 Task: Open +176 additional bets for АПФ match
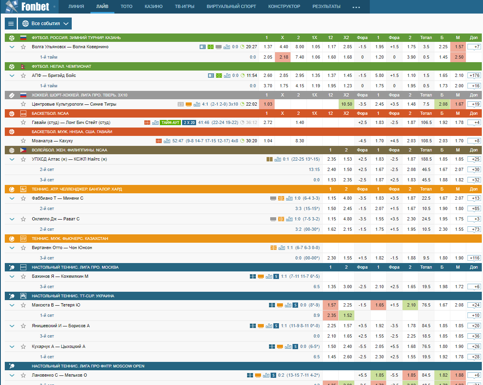pyautogui.click(x=474, y=76)
